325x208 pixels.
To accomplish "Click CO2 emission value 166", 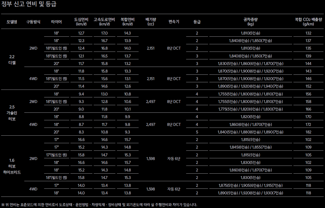I will 308,109.
